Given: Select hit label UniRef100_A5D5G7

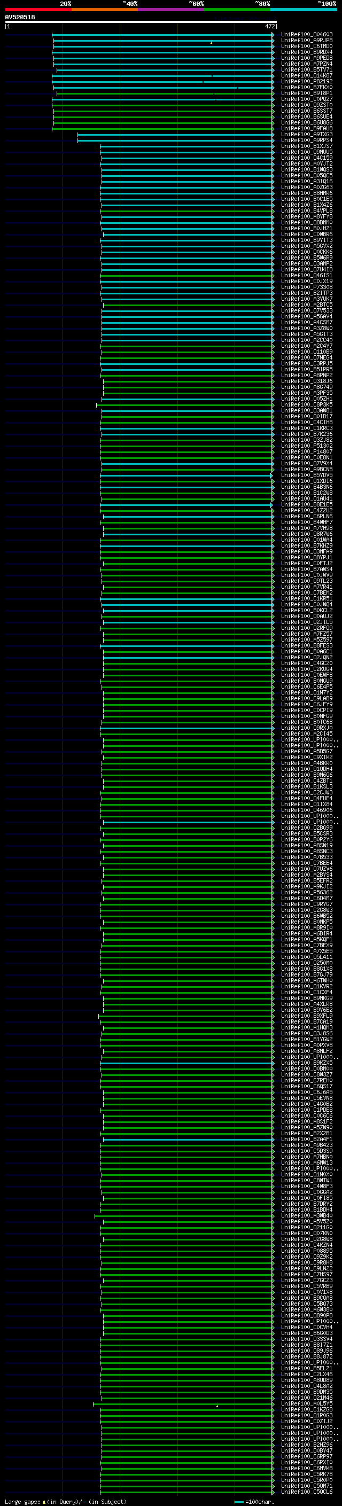Looking at the screenshot, I should (307, 751).
